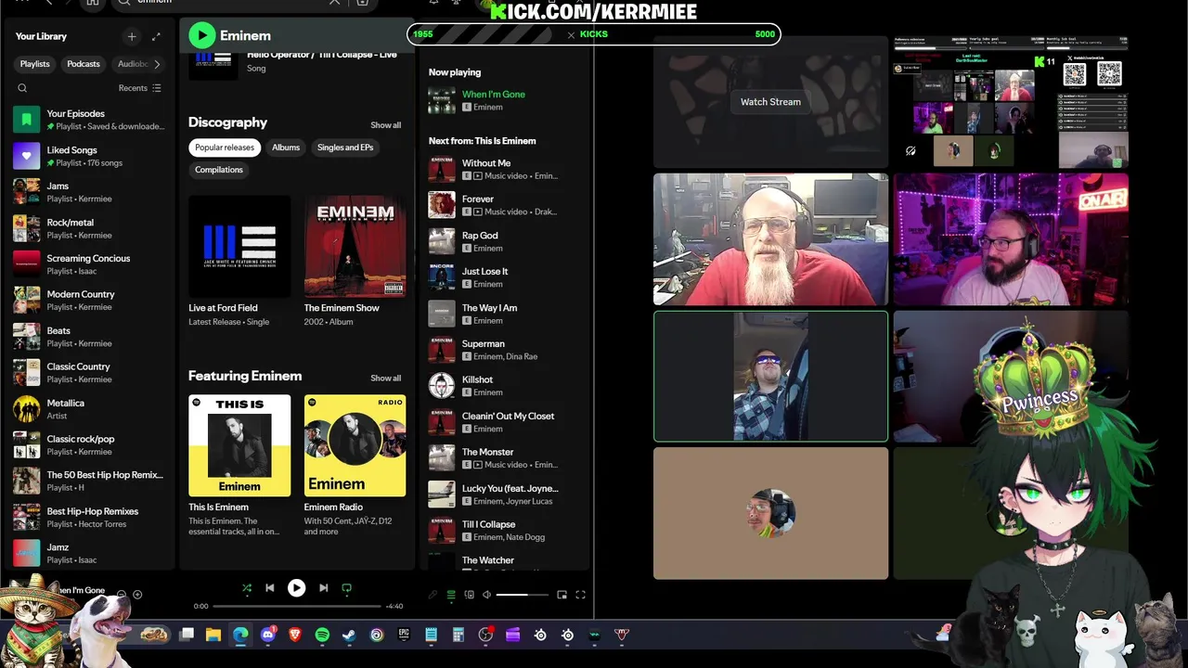Open the When I'm Gone now playing link
The width and height of the screenshot is (1188, 668).
pos(494,94)
